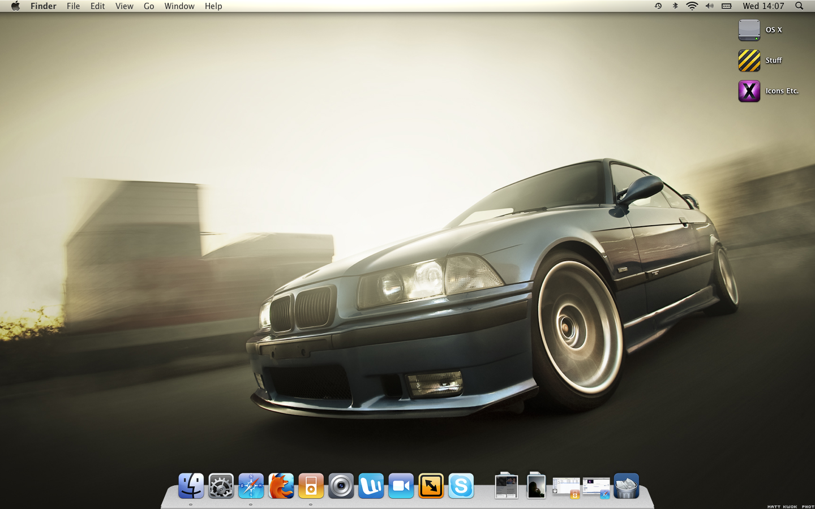Open the first document stack in Dock
Image resolution: width=815 pixels, height=509 pixels.
(x=507, y=486)
